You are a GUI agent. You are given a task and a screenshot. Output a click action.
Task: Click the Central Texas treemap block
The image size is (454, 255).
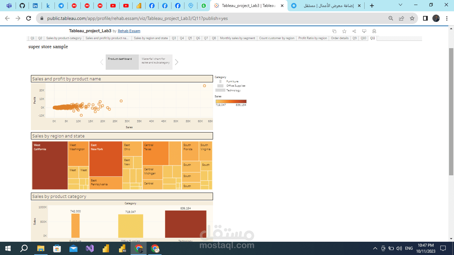tap(156, 153)
